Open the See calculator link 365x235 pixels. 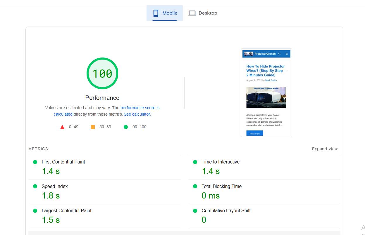(x=137, y=114)
